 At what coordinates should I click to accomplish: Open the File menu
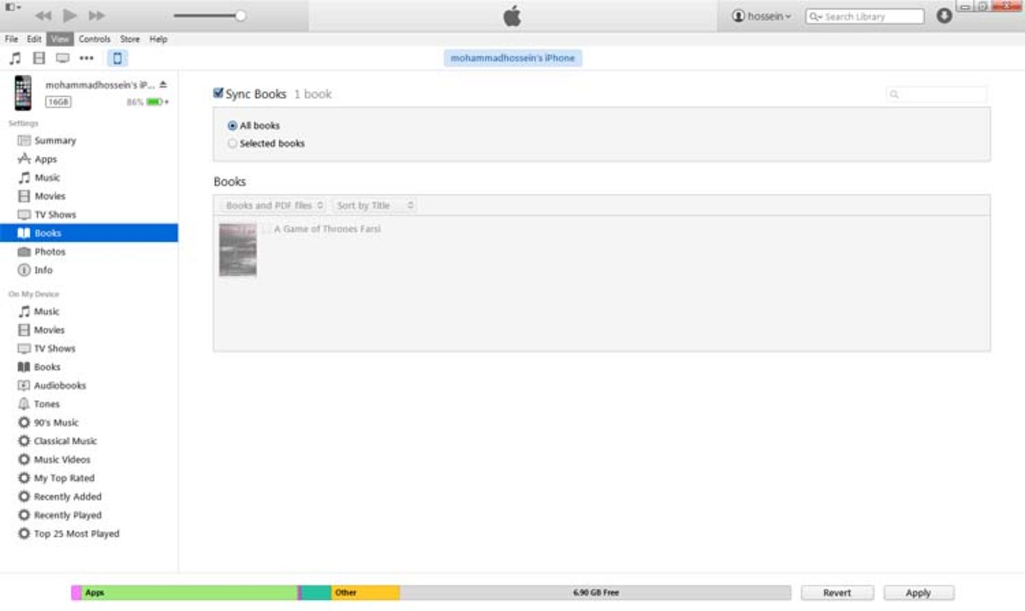click(x=11, y=39)
